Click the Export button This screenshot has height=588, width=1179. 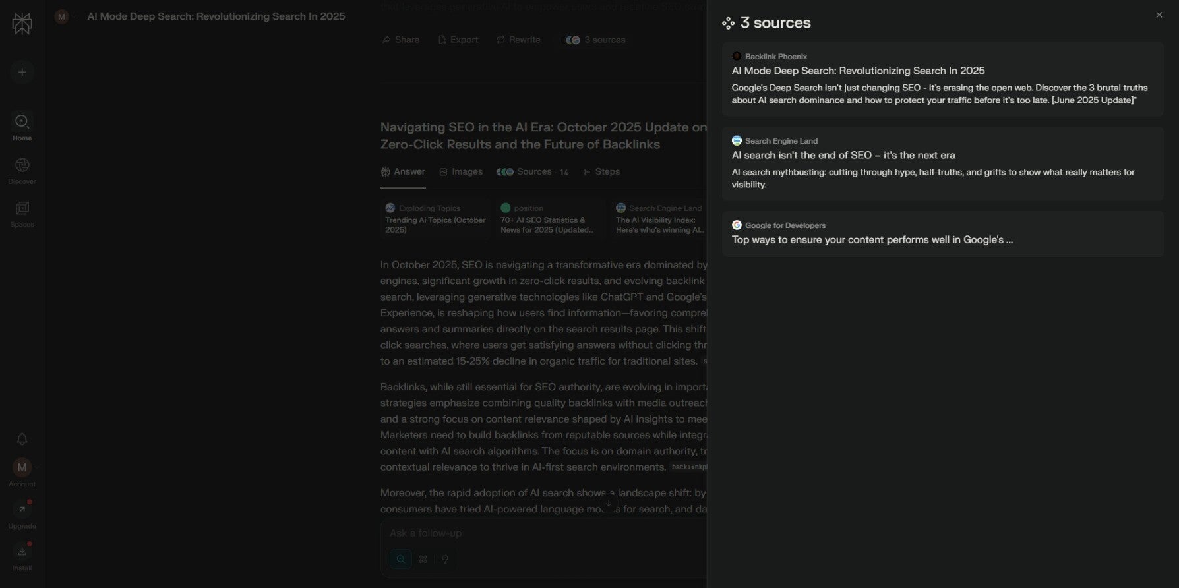[458, 40]
